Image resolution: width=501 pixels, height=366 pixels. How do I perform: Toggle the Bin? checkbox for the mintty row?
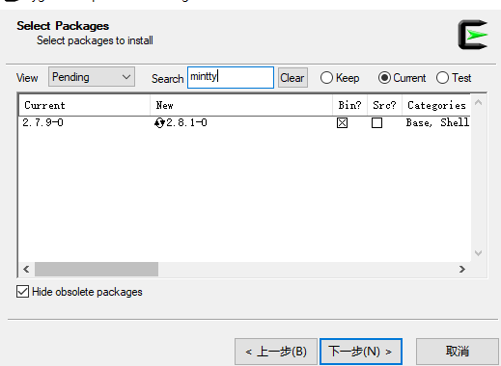click(342, 123)
